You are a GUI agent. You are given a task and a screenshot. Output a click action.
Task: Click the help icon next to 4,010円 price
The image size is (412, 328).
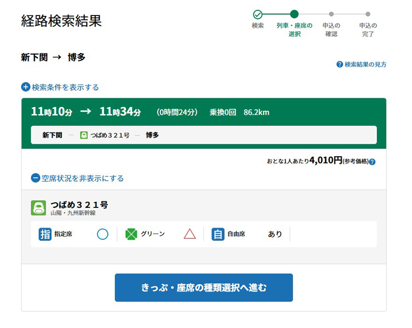372,161
